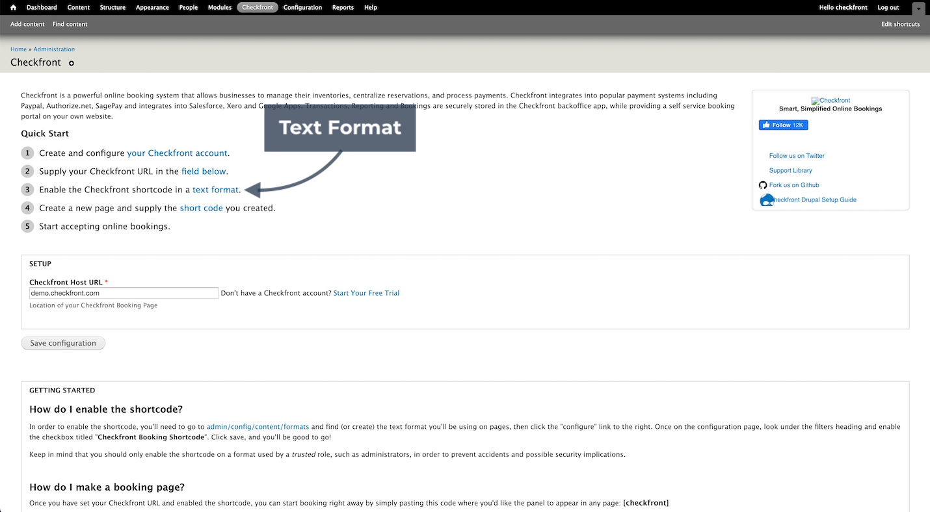Toggle the shortcuts drawer arrow
This screenshot has height=512, width=930.
918,8
